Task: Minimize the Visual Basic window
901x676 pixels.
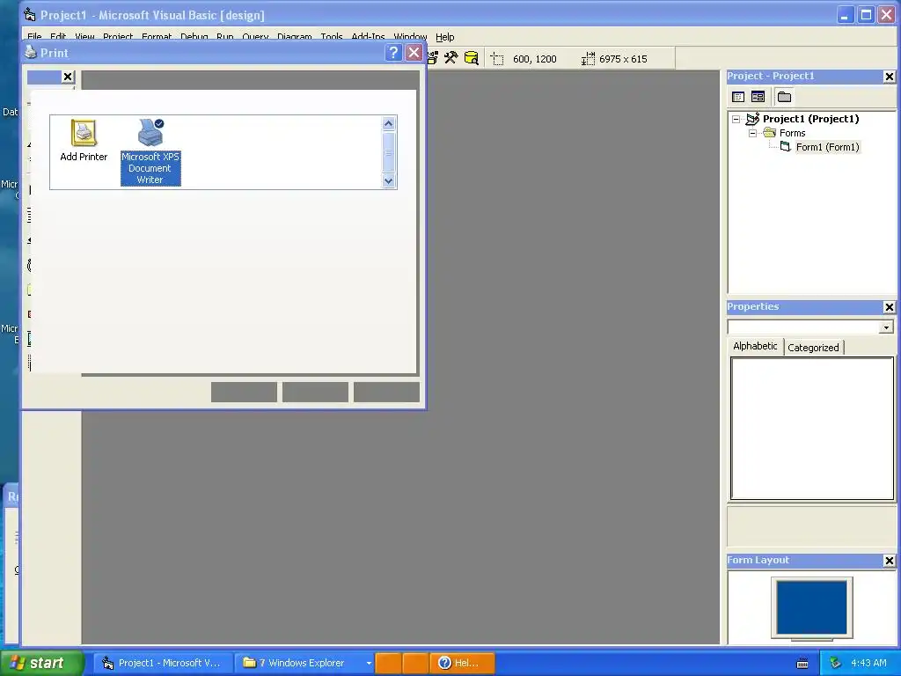Action: (844, 15)
